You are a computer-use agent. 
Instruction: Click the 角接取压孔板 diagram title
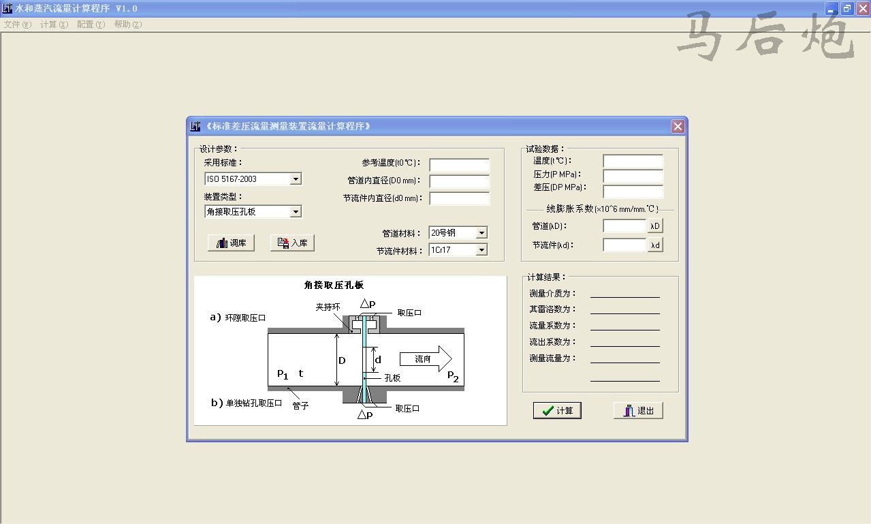click(334, 286)
